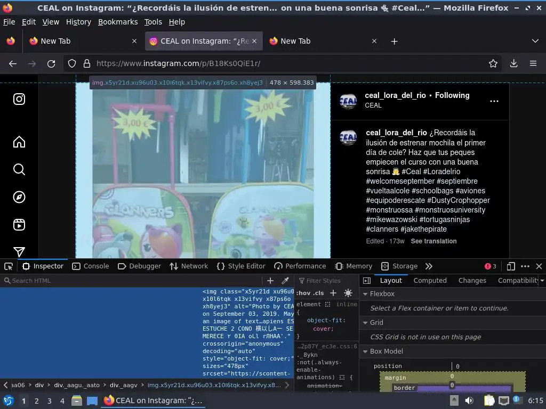Open the volume control in tray

469,400
